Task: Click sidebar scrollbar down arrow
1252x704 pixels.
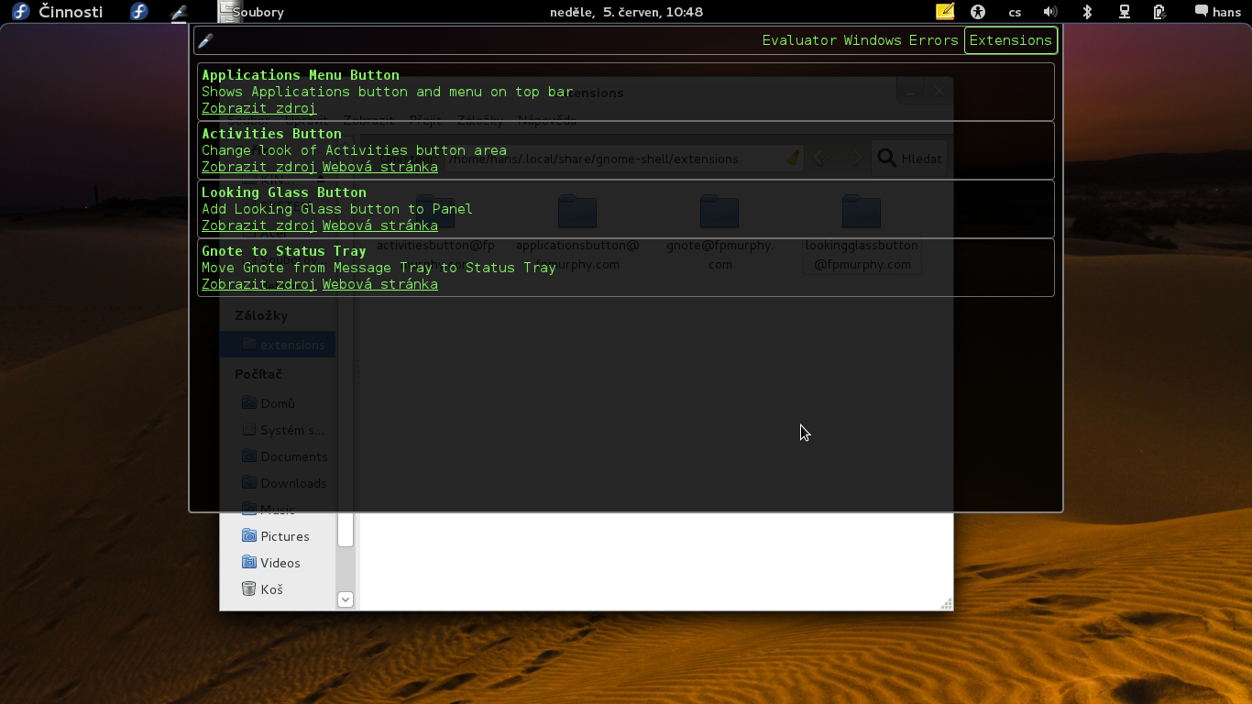Action: pyautogui.click(x=346, y=599)
